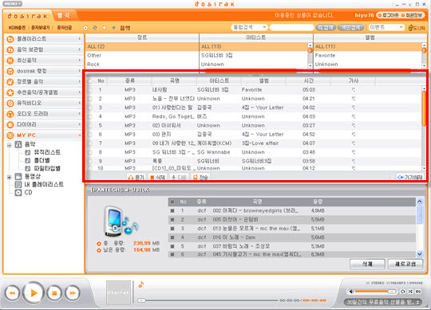This screenshot has width=431, height=310.
Task: Click the 도시락 icon at top right
Action: tap(417, 28)
